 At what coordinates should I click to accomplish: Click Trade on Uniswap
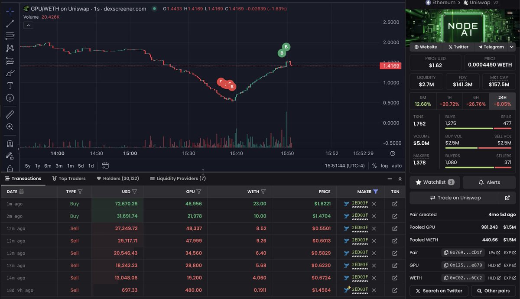click(455, 198)
